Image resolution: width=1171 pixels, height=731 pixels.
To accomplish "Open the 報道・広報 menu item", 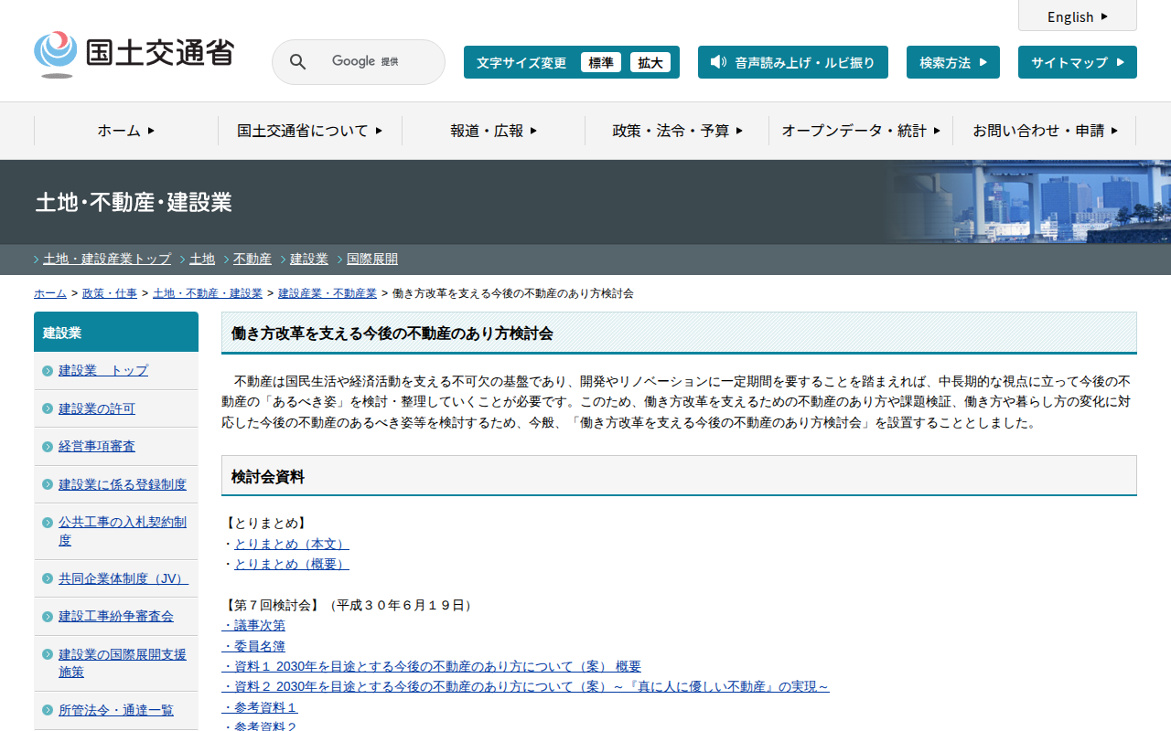I will click(493, 131).
